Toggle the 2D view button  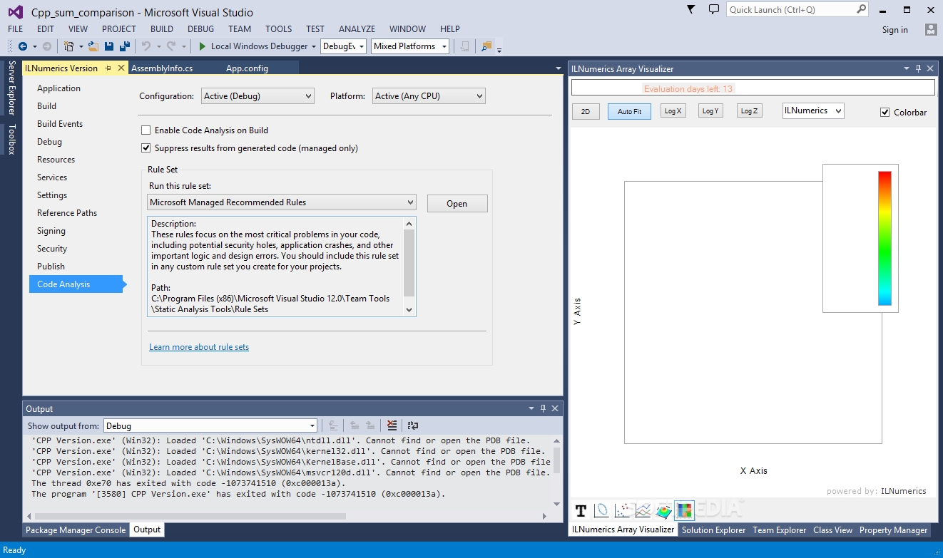point(586,111)
